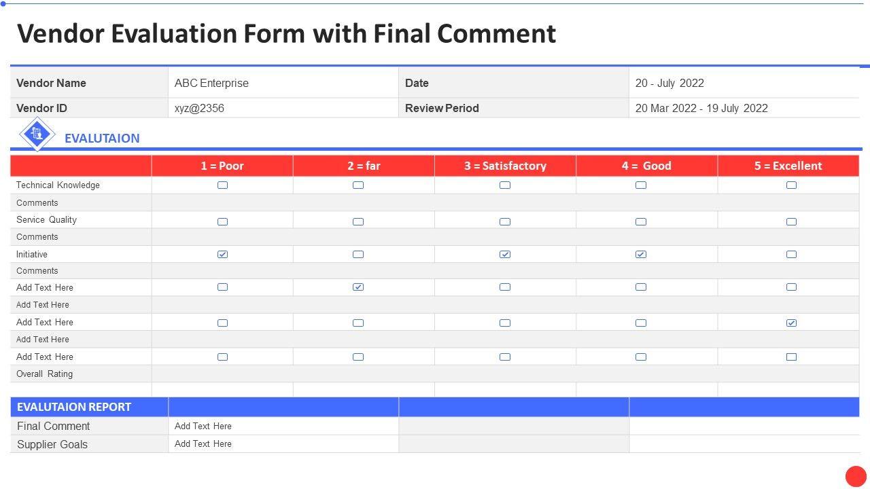Click the '3 = Satisfactory' header cell

(x=505, y=166)
